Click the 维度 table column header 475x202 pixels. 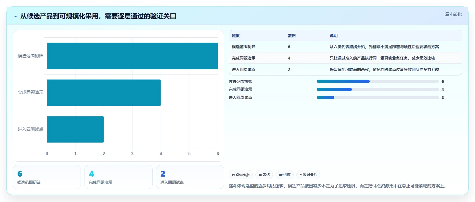(236, 36)
